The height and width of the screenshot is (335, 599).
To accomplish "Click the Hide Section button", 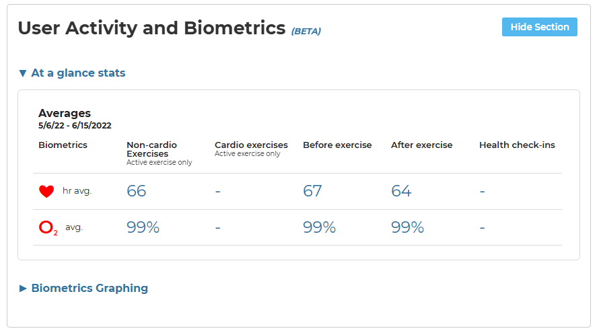I will [539, 27].
